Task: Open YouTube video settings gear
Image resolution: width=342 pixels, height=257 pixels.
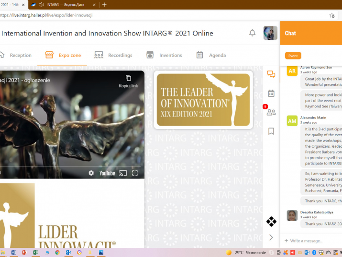Action: (x=91, y=173)
